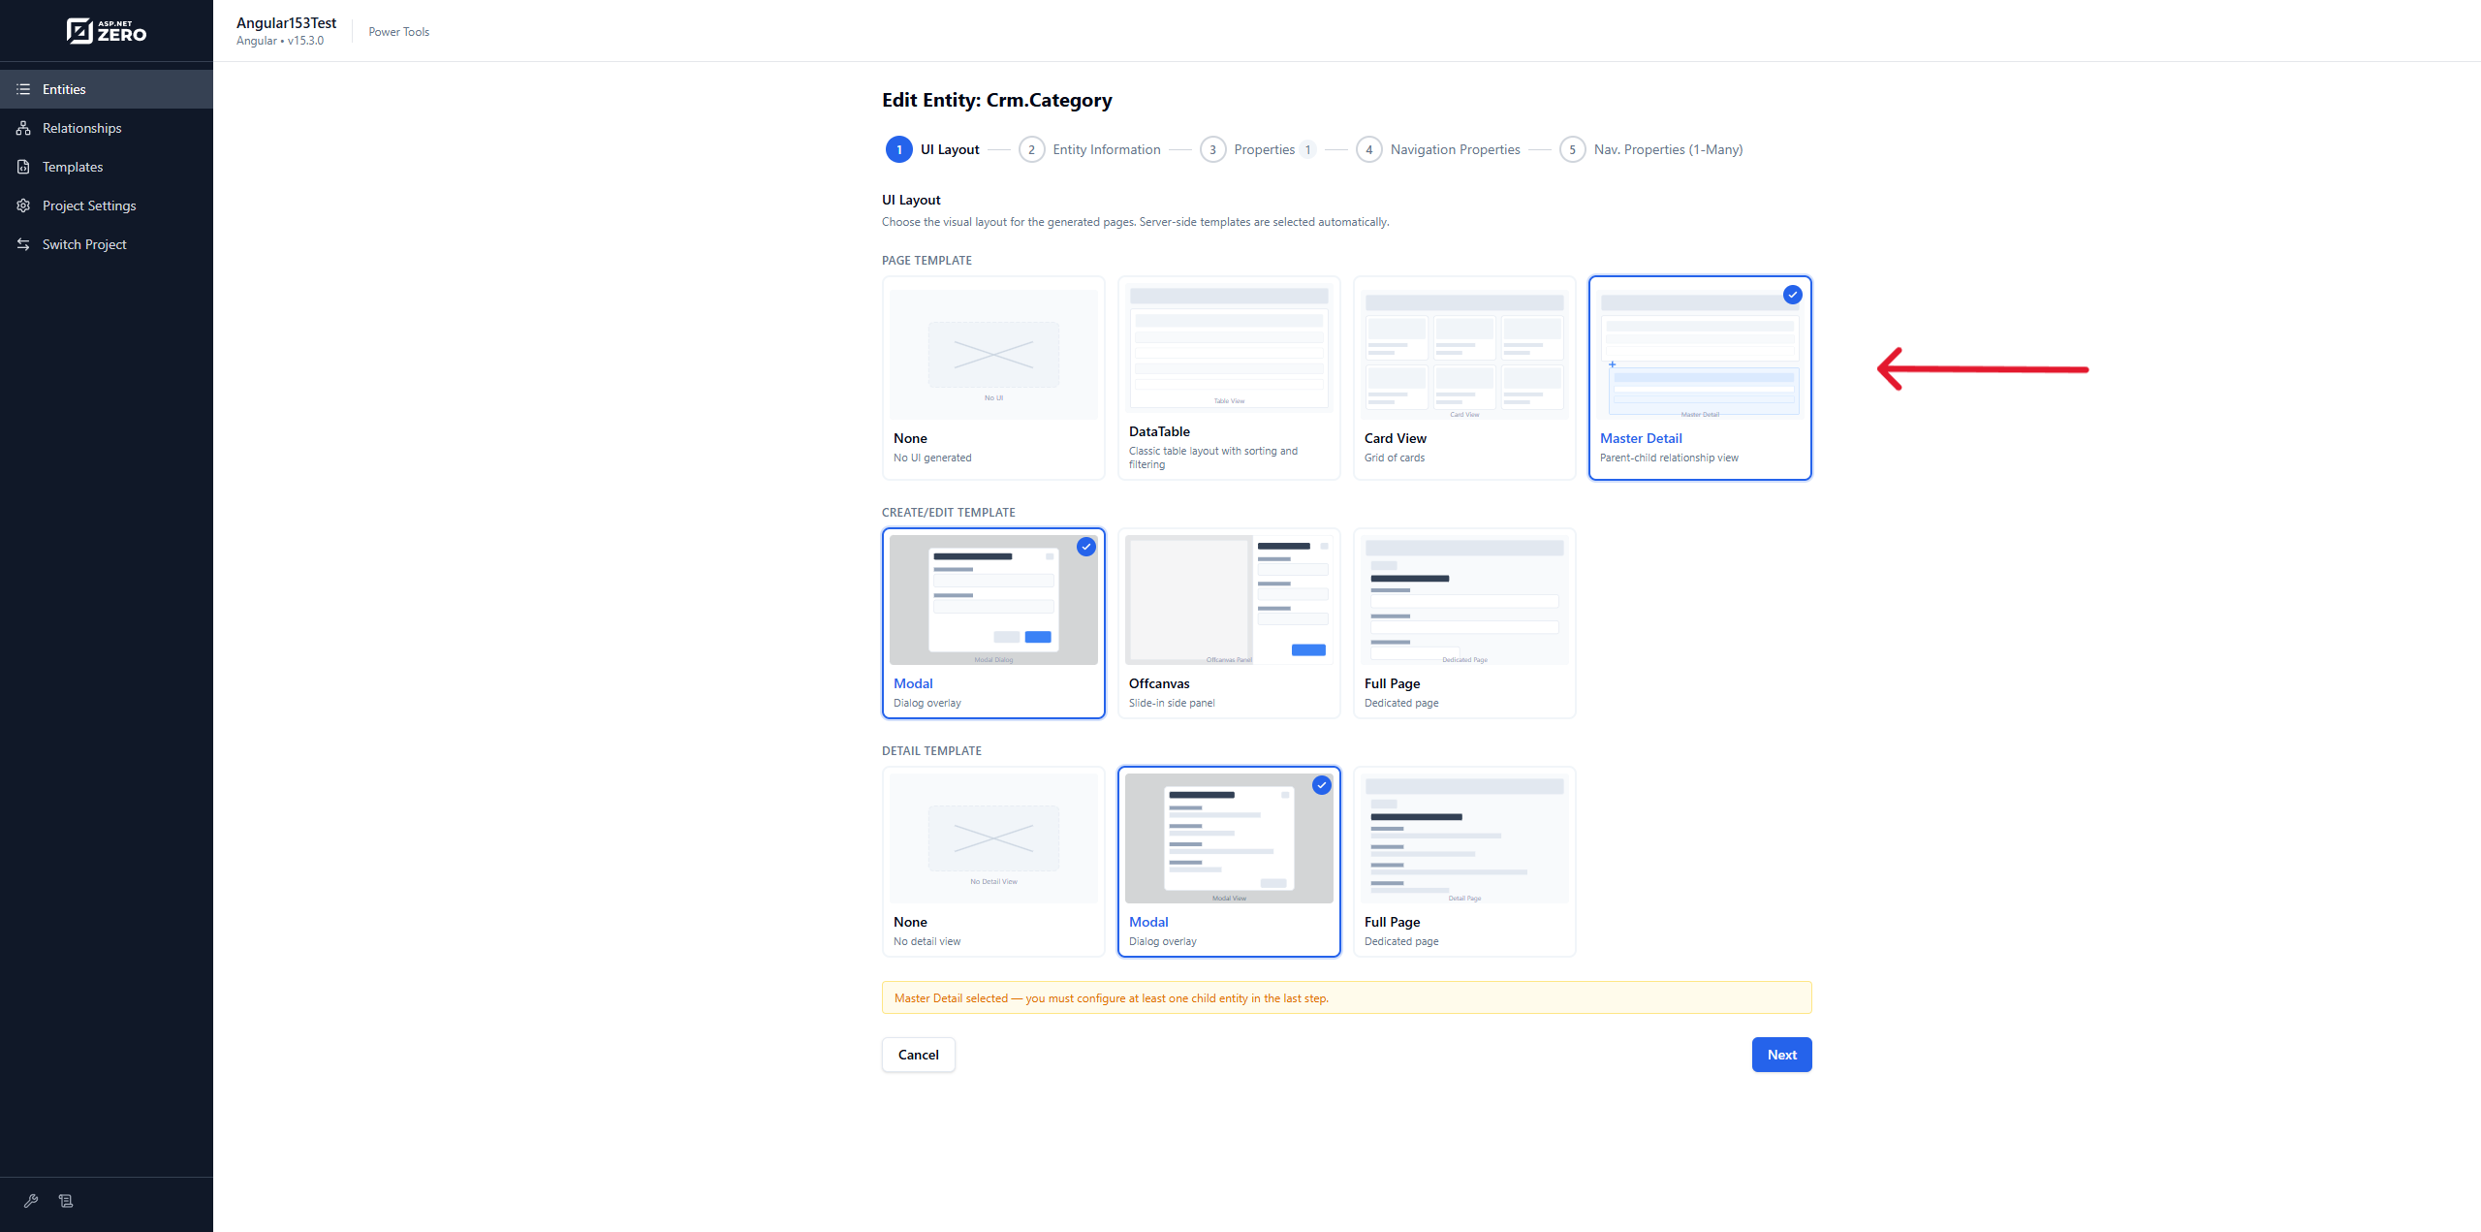
Task: Click the Next button
Action: tap(1781, 1055)
